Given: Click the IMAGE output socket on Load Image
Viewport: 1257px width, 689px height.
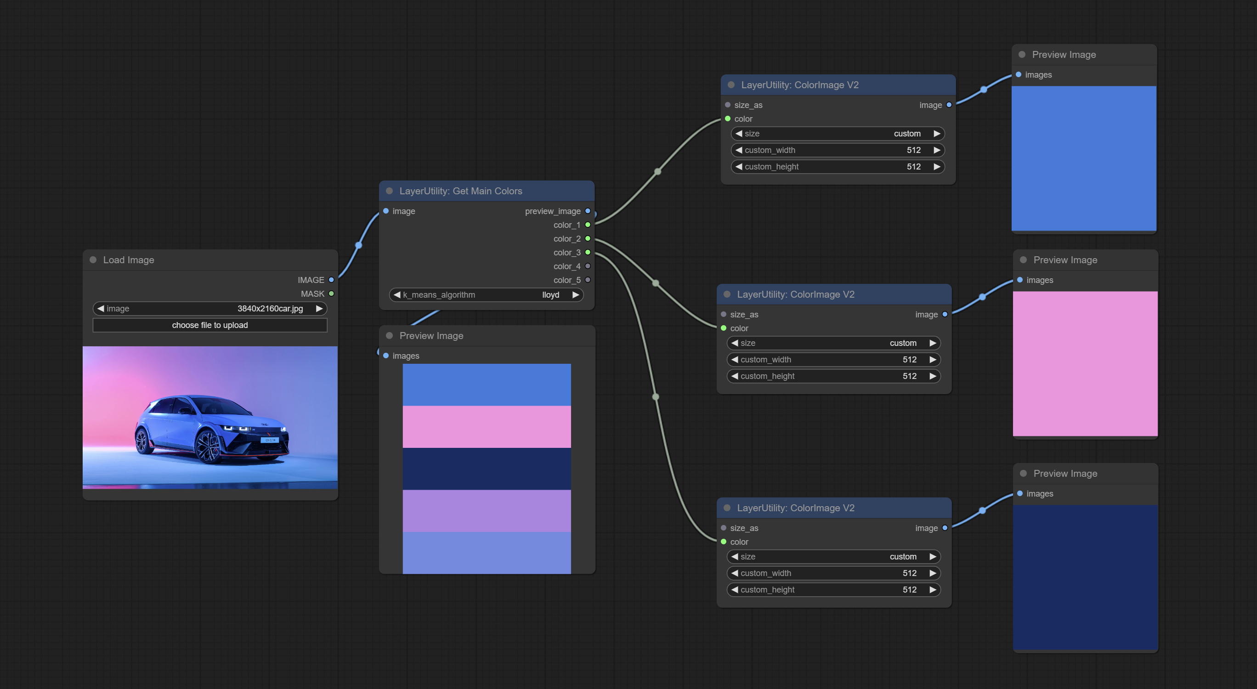Looking at the screenshot, I should coord(331,280).
